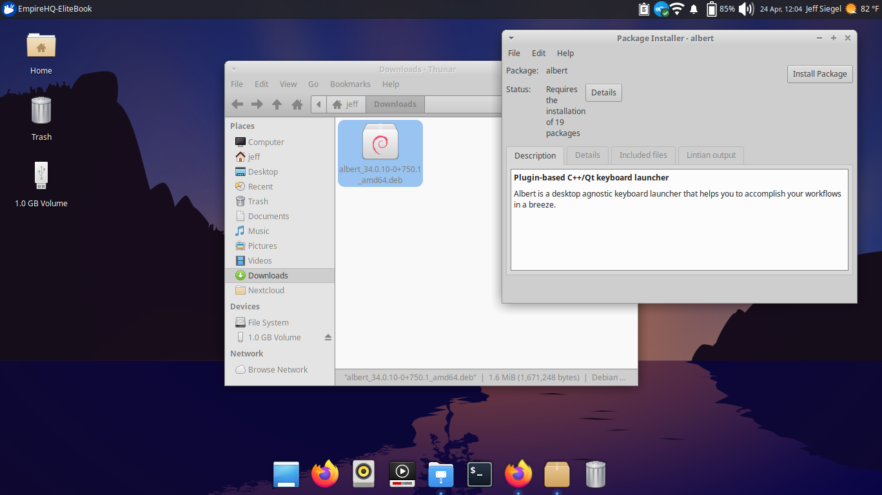The height and width of the screenshot is (495, 882).
Task: Click the clock showing 24 Apr, 12:04
Action: (781, 9)
